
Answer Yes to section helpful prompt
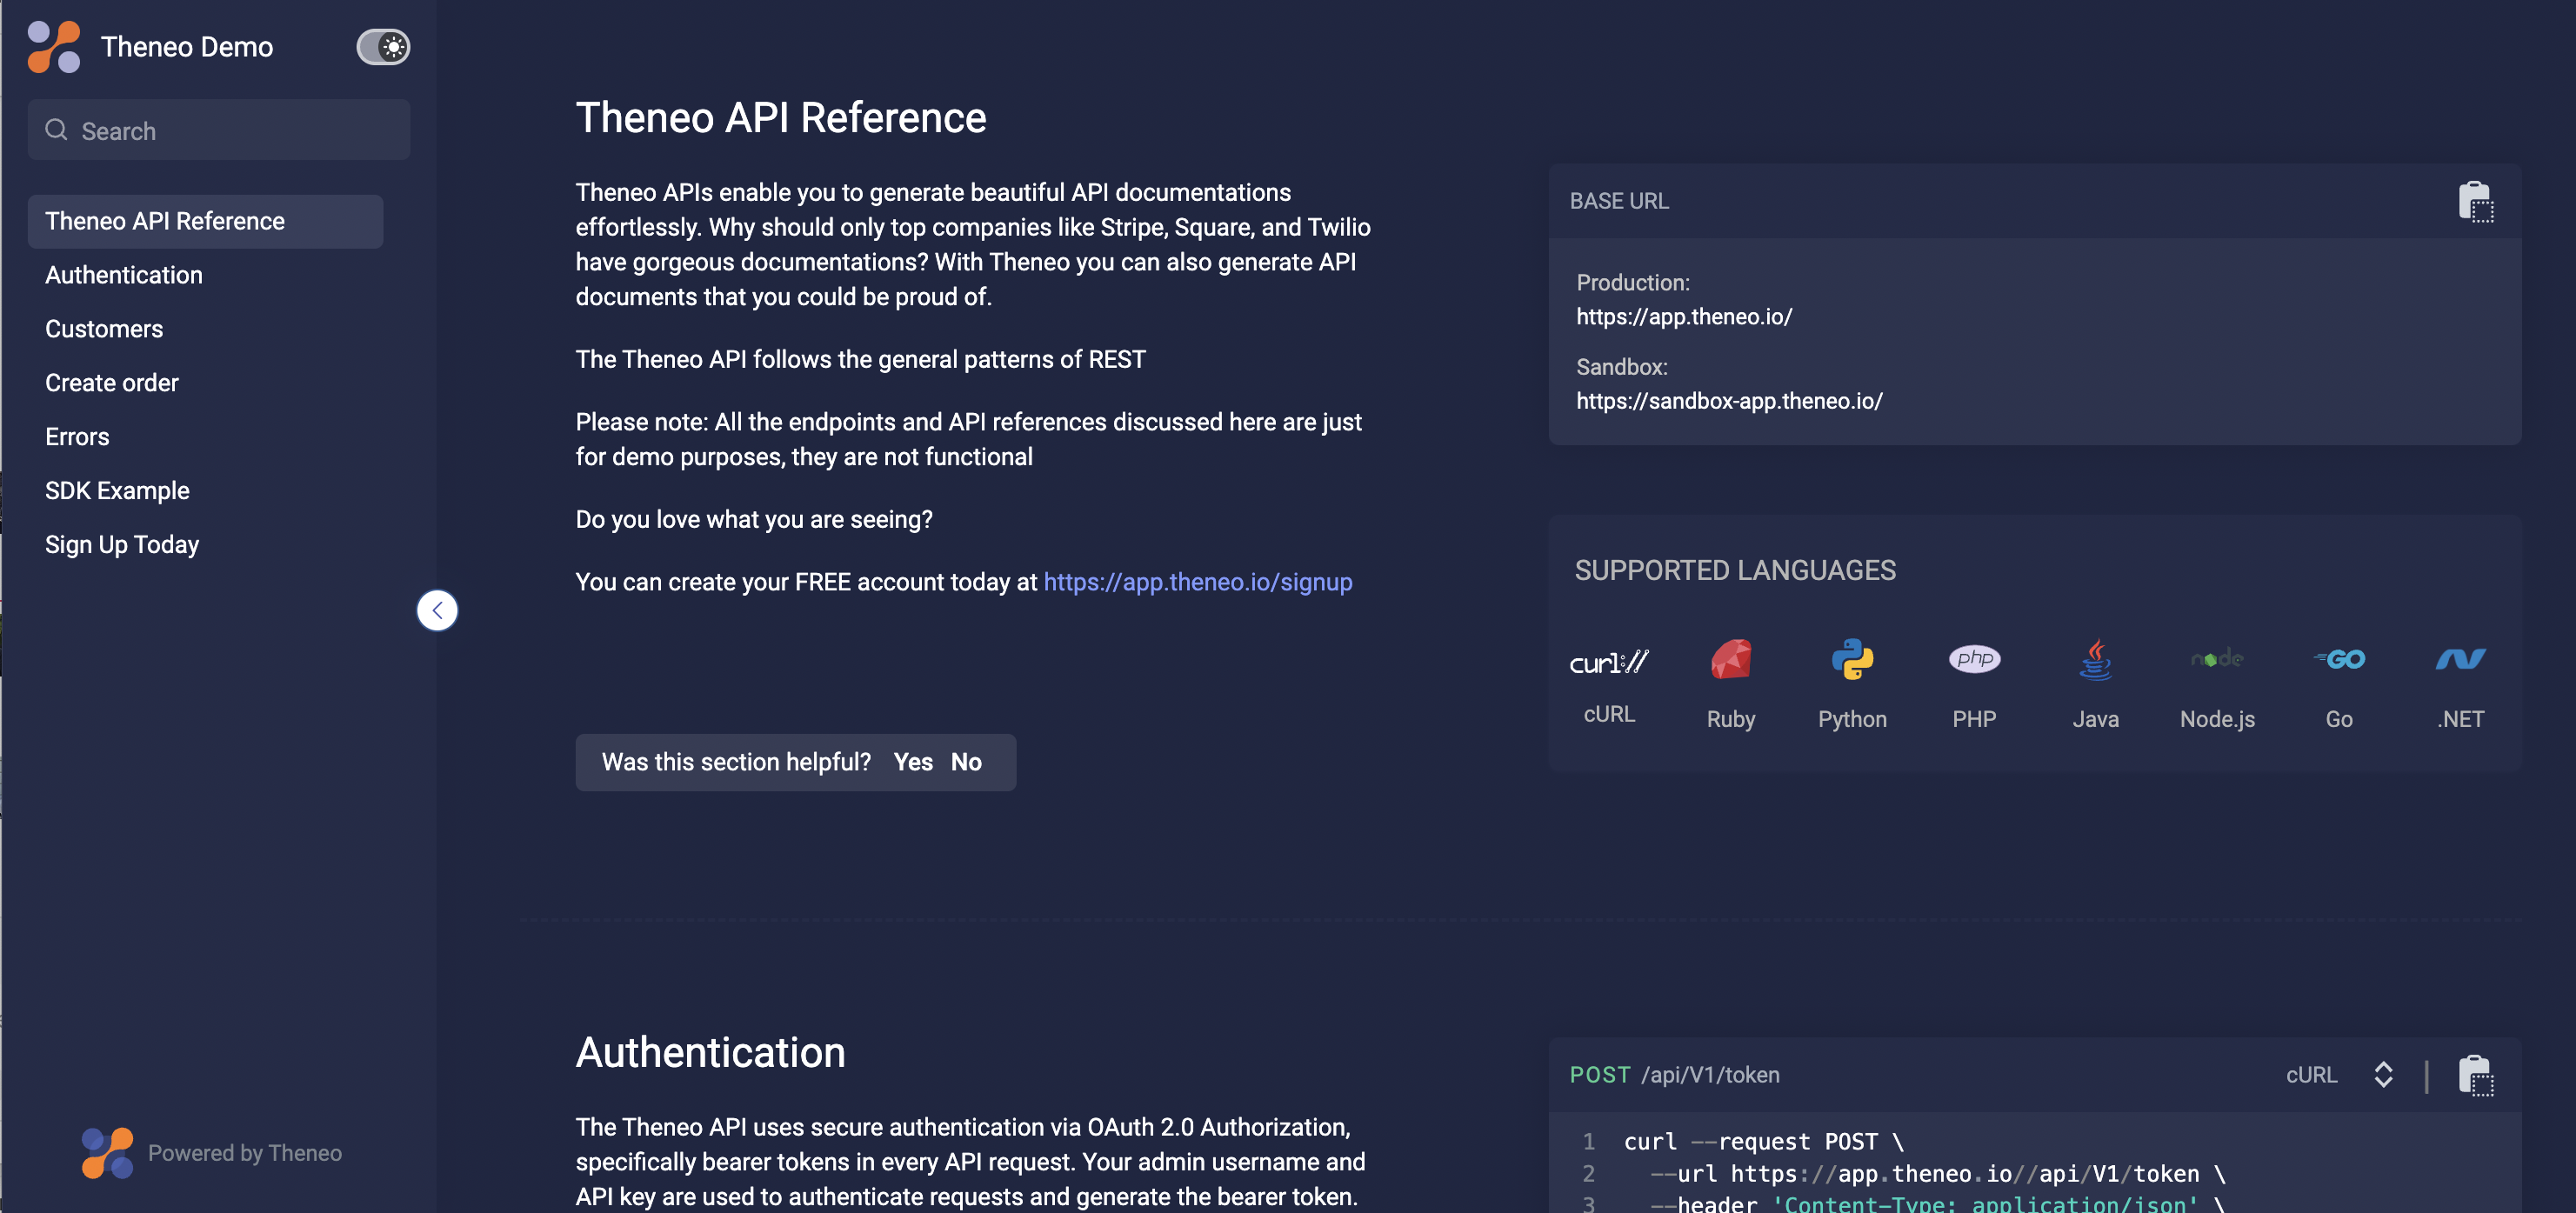point(912,762)
